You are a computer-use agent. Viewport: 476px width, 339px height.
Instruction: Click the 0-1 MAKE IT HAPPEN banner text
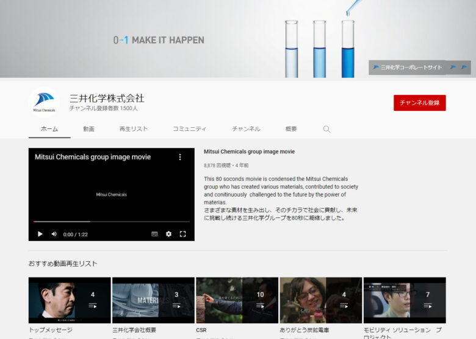click(x=159, y=40)
